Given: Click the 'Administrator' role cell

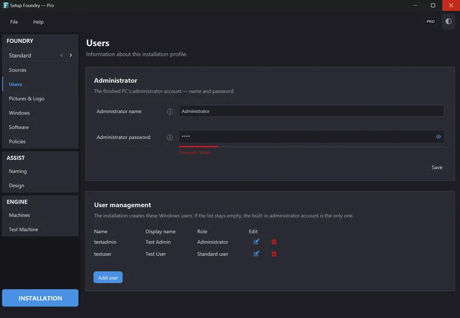Looking at the screenshot, I should click(x=212, y=242).
